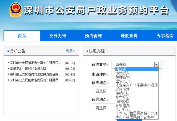This screenshot has height=121, width=177.
Task: Select 死亡登记 in the dropdown list
Action: (137, 97)
